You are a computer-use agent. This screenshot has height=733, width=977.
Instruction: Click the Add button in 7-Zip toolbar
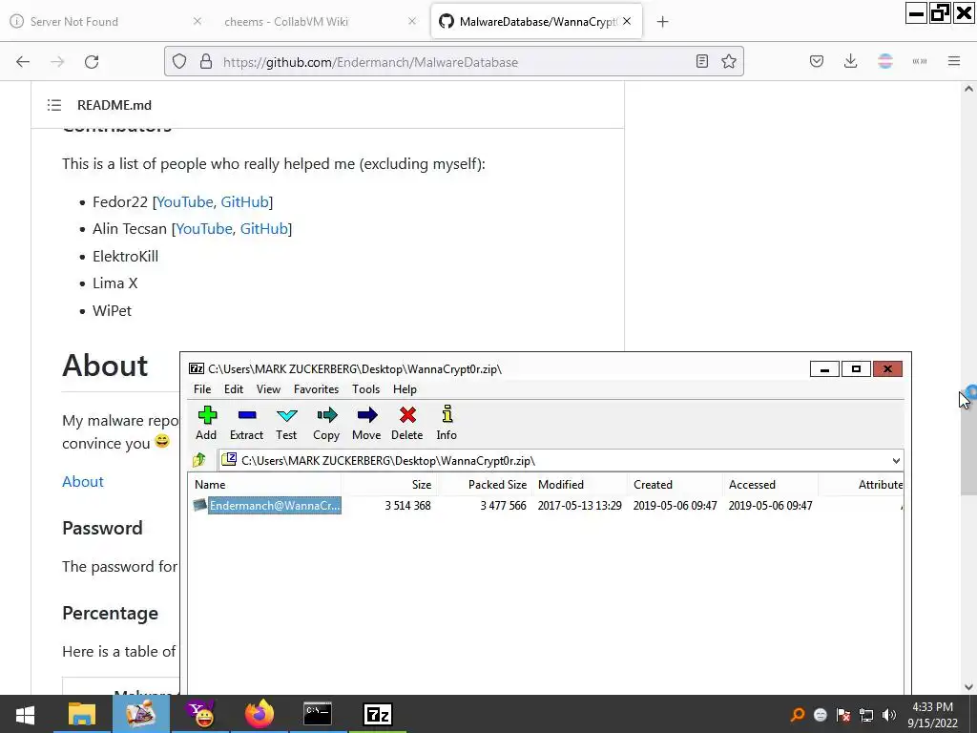coord(206,423)
